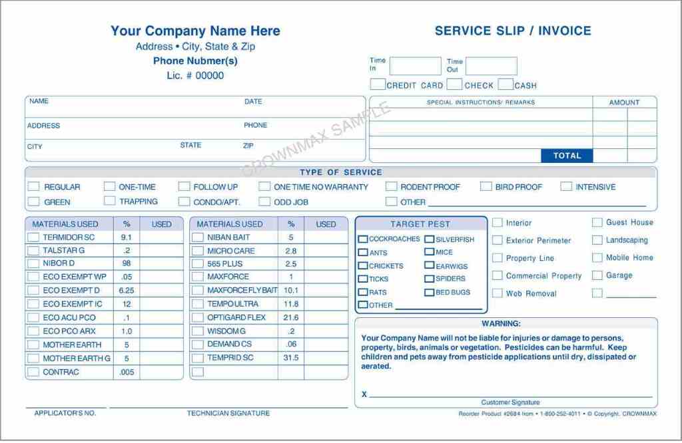Click the Time Out field
The width and height of the screenshot is (682, 443).
pyautogui.click(x=492, y=66)
